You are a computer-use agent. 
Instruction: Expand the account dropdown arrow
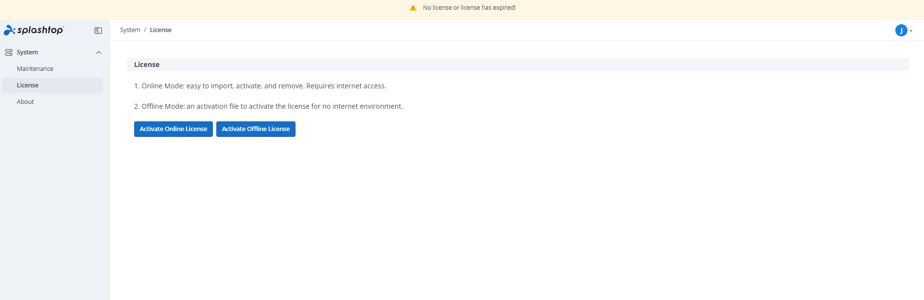coord(911,31)
